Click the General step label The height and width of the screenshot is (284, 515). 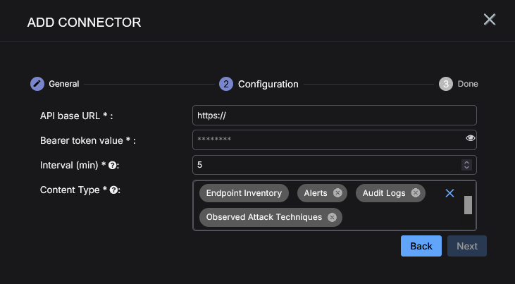[64, 84]
